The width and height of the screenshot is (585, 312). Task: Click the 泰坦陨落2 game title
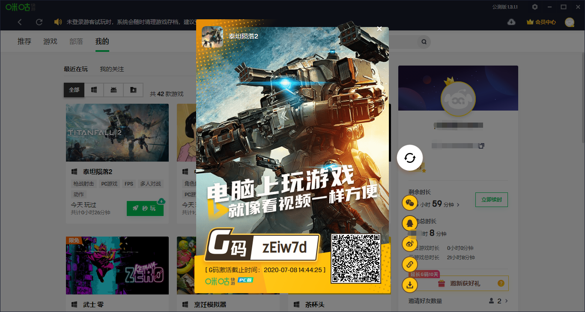coord(98,172)
